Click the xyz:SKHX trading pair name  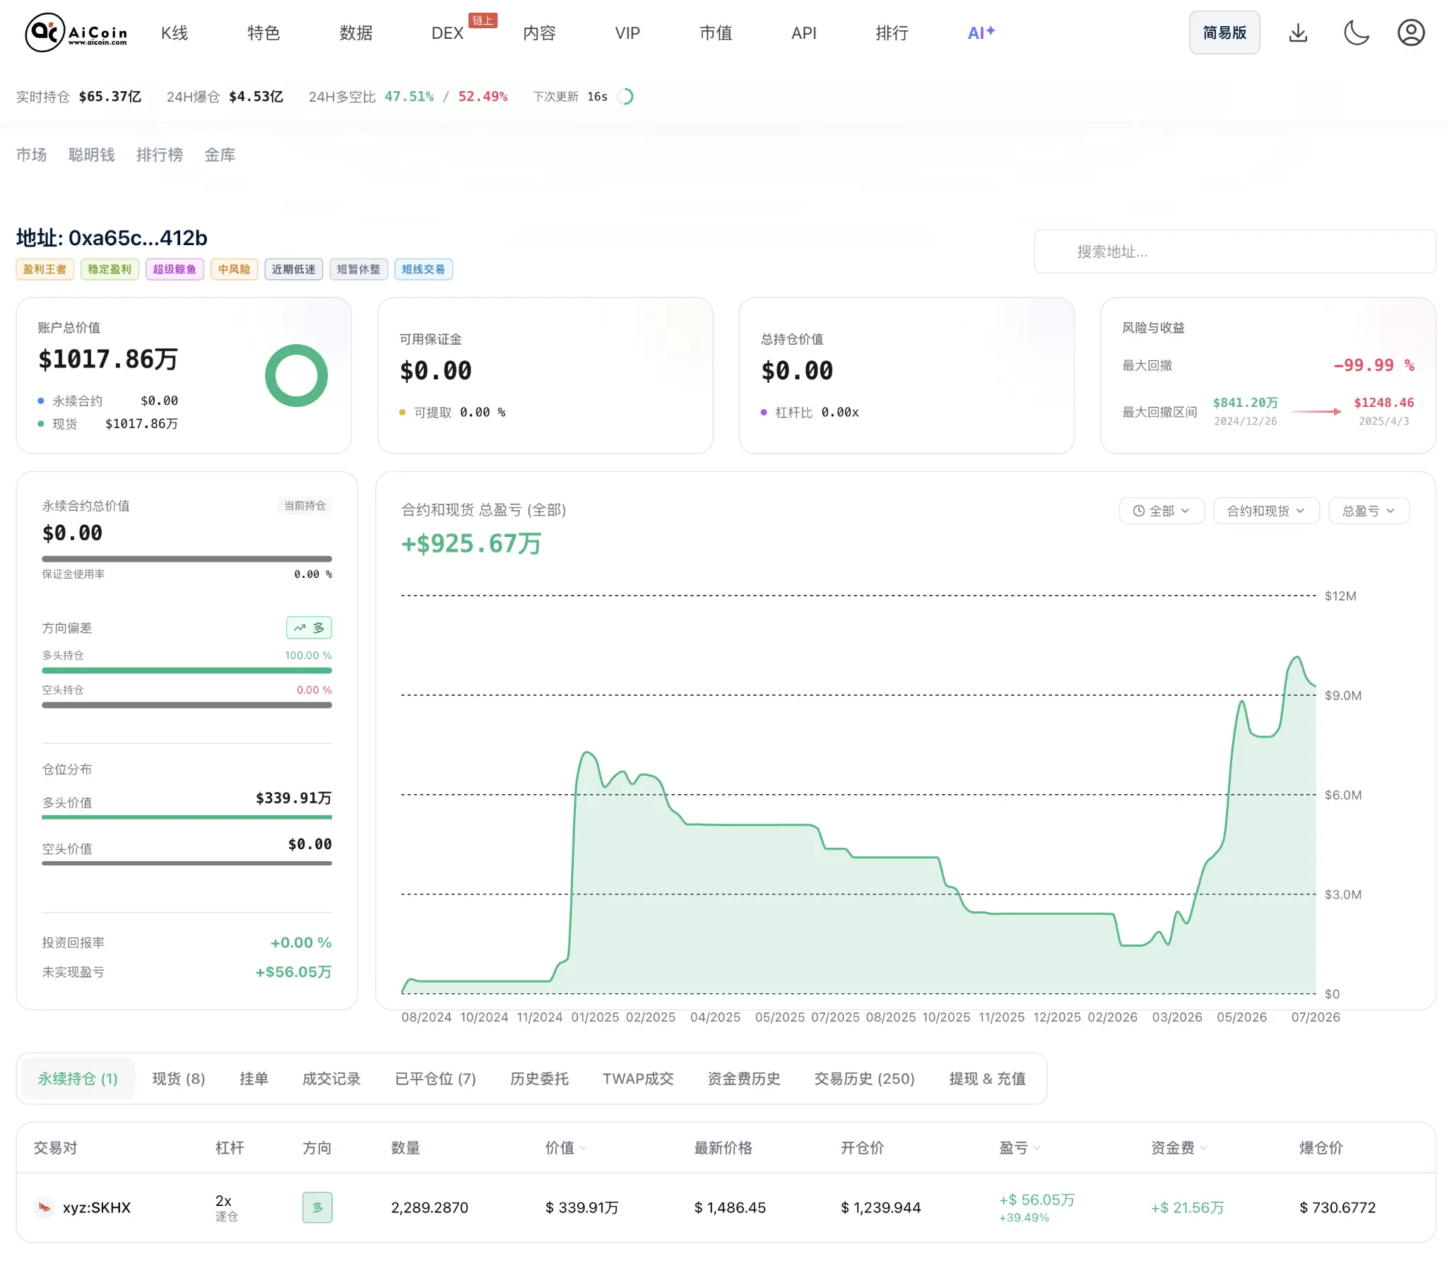(97, 1207)
